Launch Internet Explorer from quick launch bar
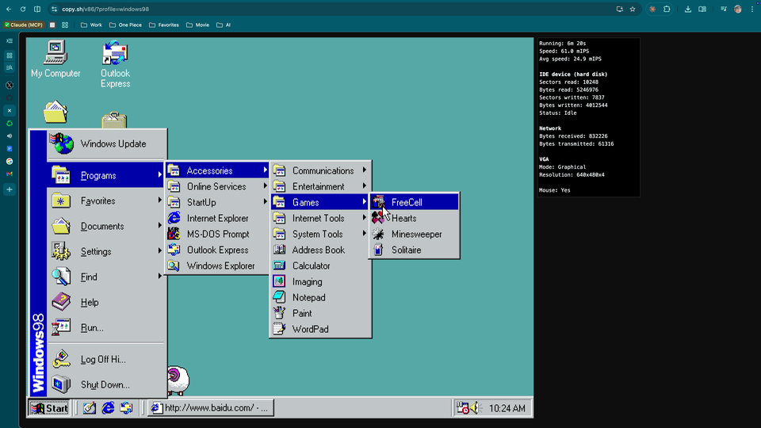The height and width of the screenshot is (428, 761). (x=108, y=408)
